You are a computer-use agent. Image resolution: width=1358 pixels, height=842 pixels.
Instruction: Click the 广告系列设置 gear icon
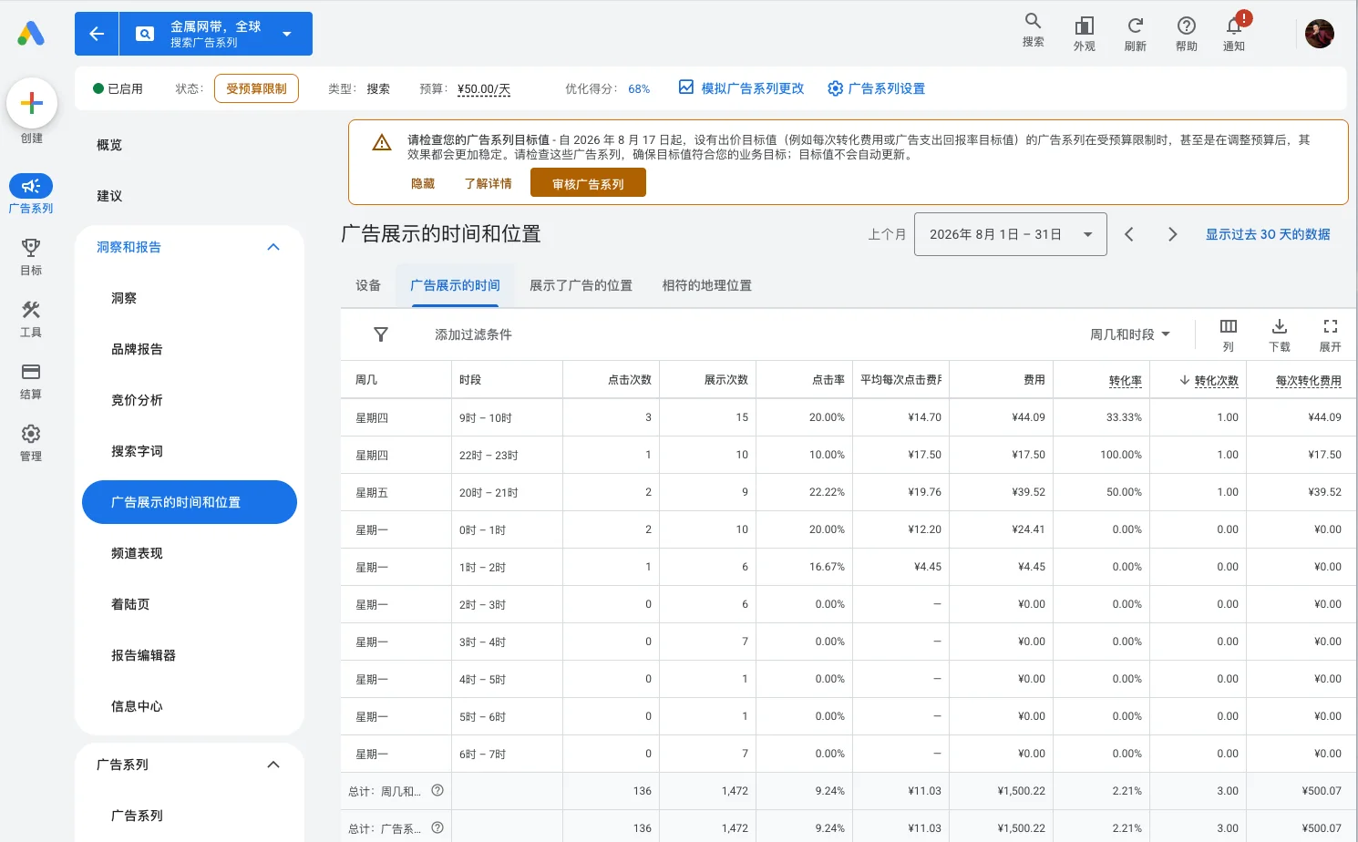click(x=835, y=88)
